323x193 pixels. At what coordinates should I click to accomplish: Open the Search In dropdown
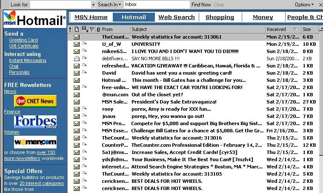click(x=109, y=5)
